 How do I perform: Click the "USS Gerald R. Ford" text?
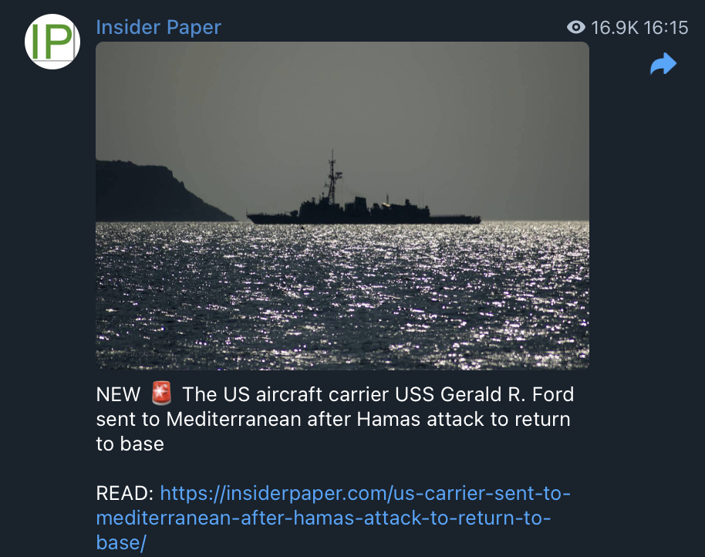point(484,394)
